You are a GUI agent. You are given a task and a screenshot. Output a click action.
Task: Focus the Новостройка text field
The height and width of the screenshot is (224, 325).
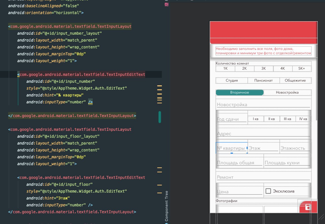(x=263, y=104)
